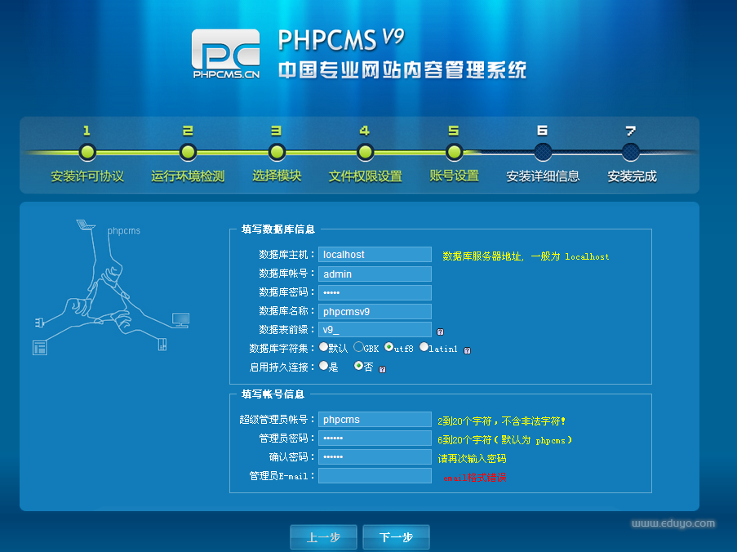Enable persistent connection by selecting 是
Image resolution: width=737 pixels, height=552 pixels.
pos(323,366)
